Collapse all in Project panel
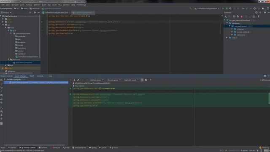The height and width of the screenshot is (152, 270). click(30, 13)
